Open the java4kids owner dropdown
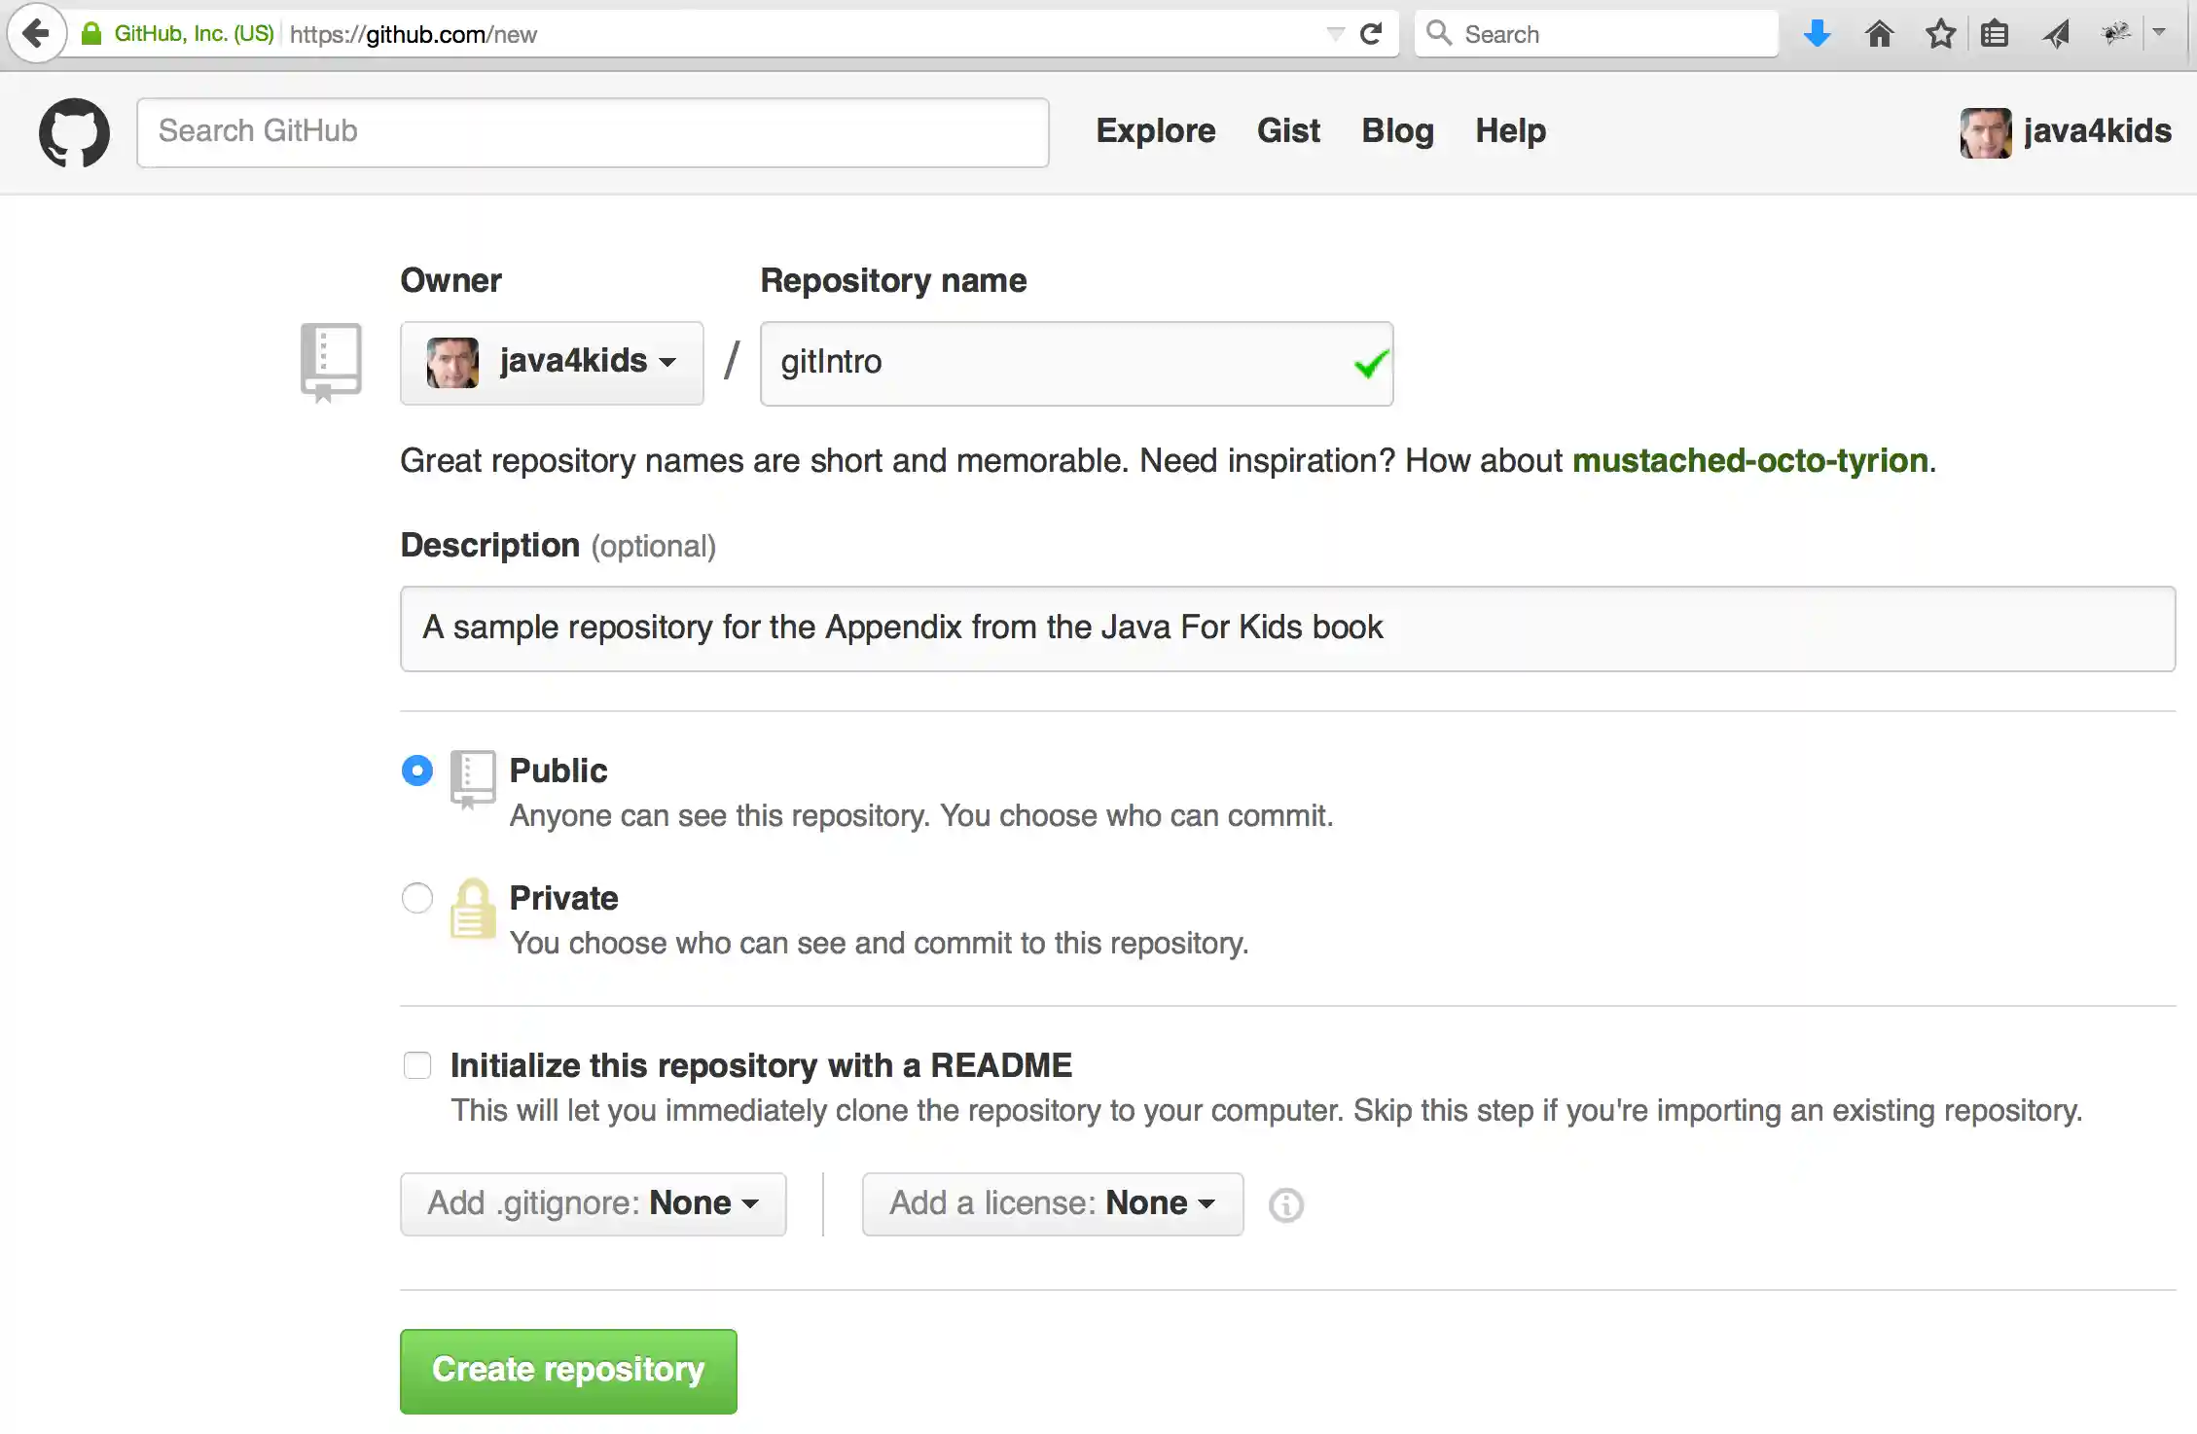 click(x=551, y=362)
